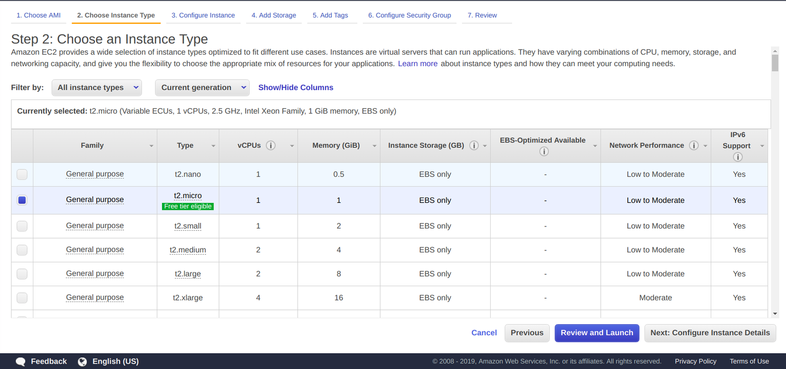
Task: Click the t2.large type label
Action: (x=188, y=274)
